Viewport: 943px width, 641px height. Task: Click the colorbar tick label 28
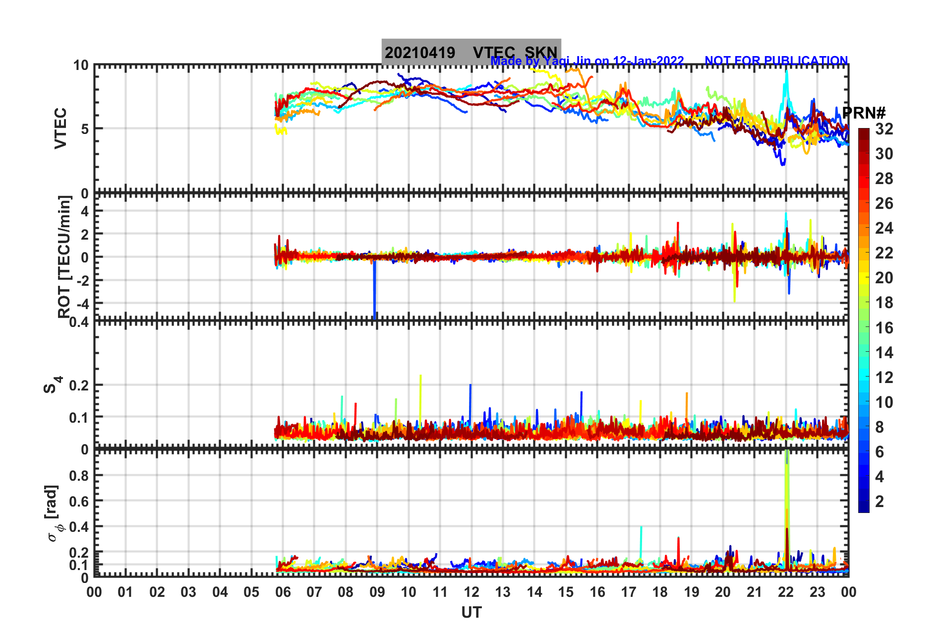(x=884, y=179)
